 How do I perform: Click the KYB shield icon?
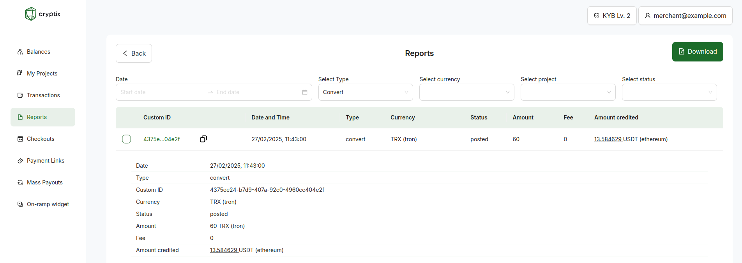pyautogui.click(x=597, y=16)
